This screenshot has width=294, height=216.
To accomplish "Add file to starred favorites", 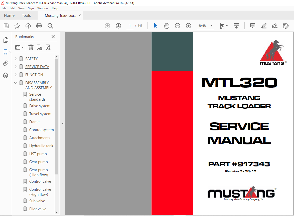I will (x=17, y=26).
